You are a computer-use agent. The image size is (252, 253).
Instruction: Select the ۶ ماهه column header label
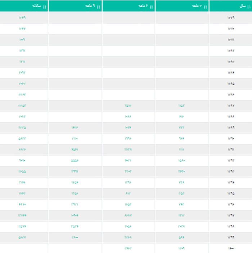144,6
